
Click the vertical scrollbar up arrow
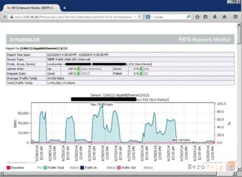(x=239, y=25)
